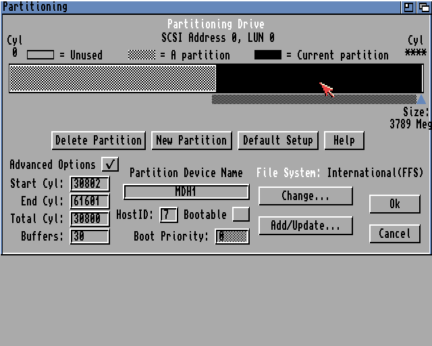
Task: Click the Add/Update... file system button
Action: pos(305,226)
